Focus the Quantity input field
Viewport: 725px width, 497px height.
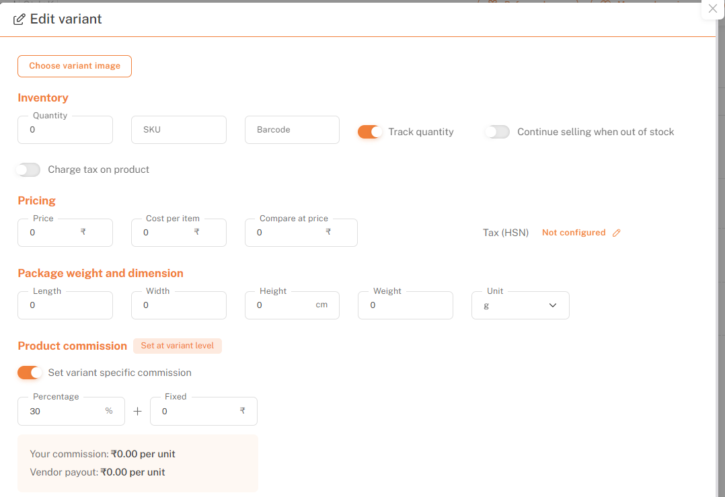coord(65,129)
